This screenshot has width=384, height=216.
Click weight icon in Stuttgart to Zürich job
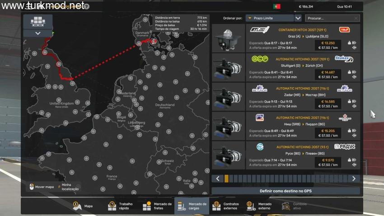(x=349, y=72)
